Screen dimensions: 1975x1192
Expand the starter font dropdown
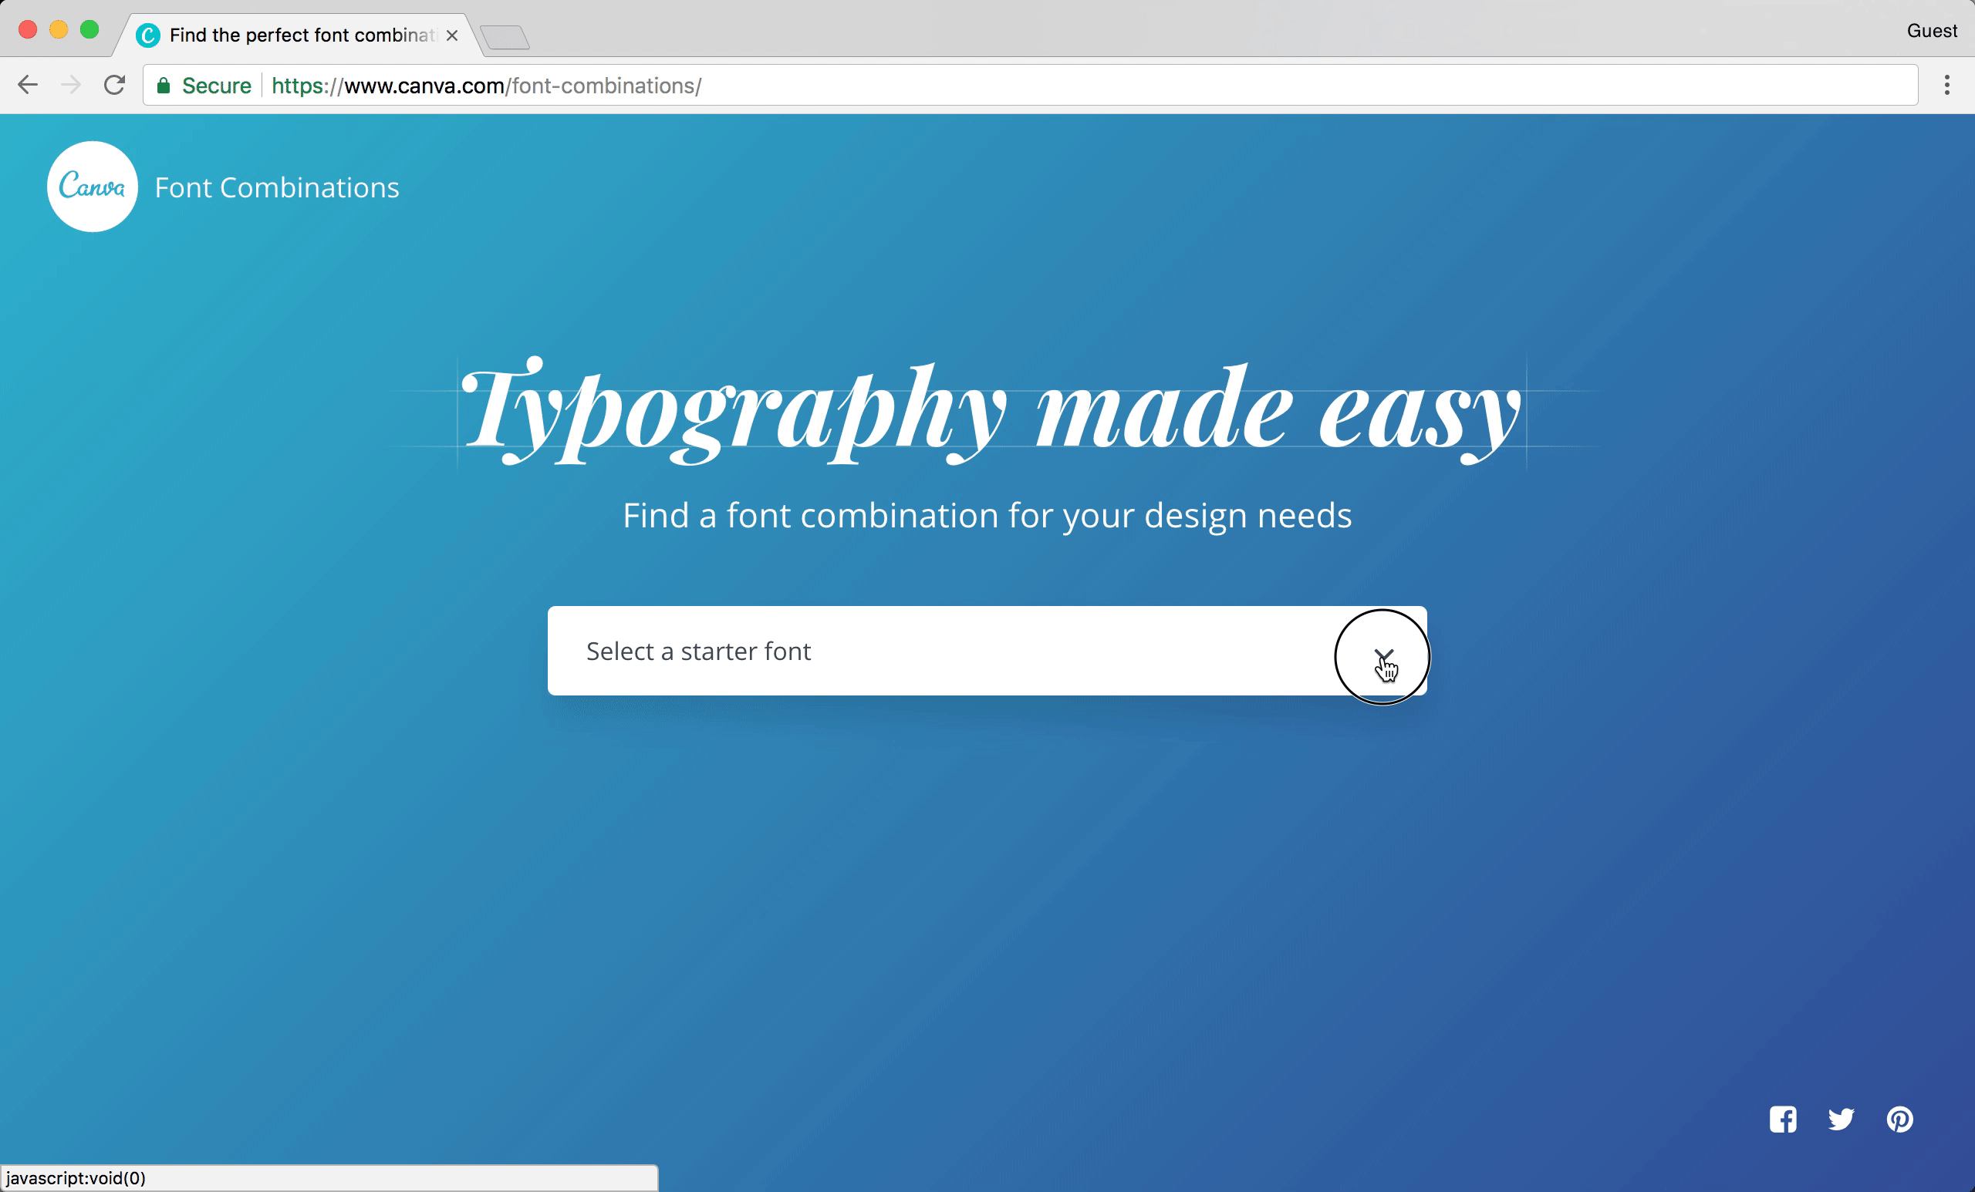pyautogui.click(x=1382, y=652)
